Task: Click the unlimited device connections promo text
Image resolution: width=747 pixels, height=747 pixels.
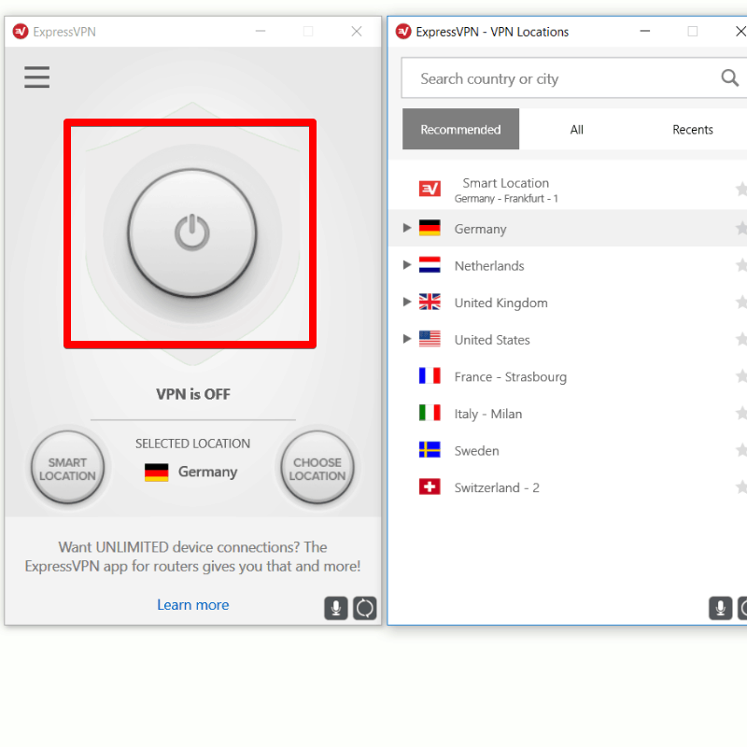Action: click(x=192, y=557)
